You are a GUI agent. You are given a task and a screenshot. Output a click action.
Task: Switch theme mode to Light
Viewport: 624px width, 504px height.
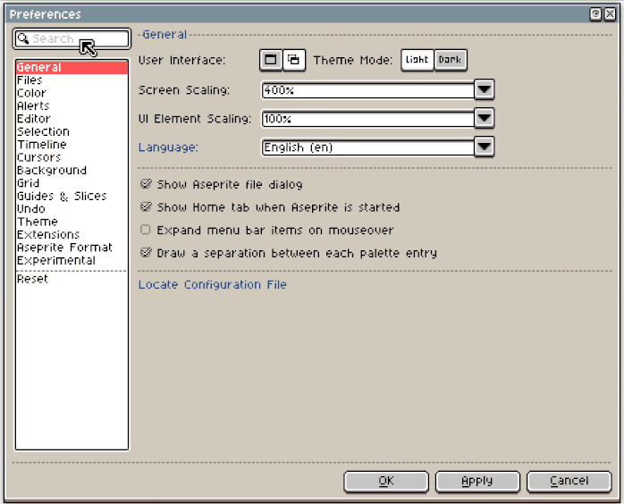click(x=417, y=60)
